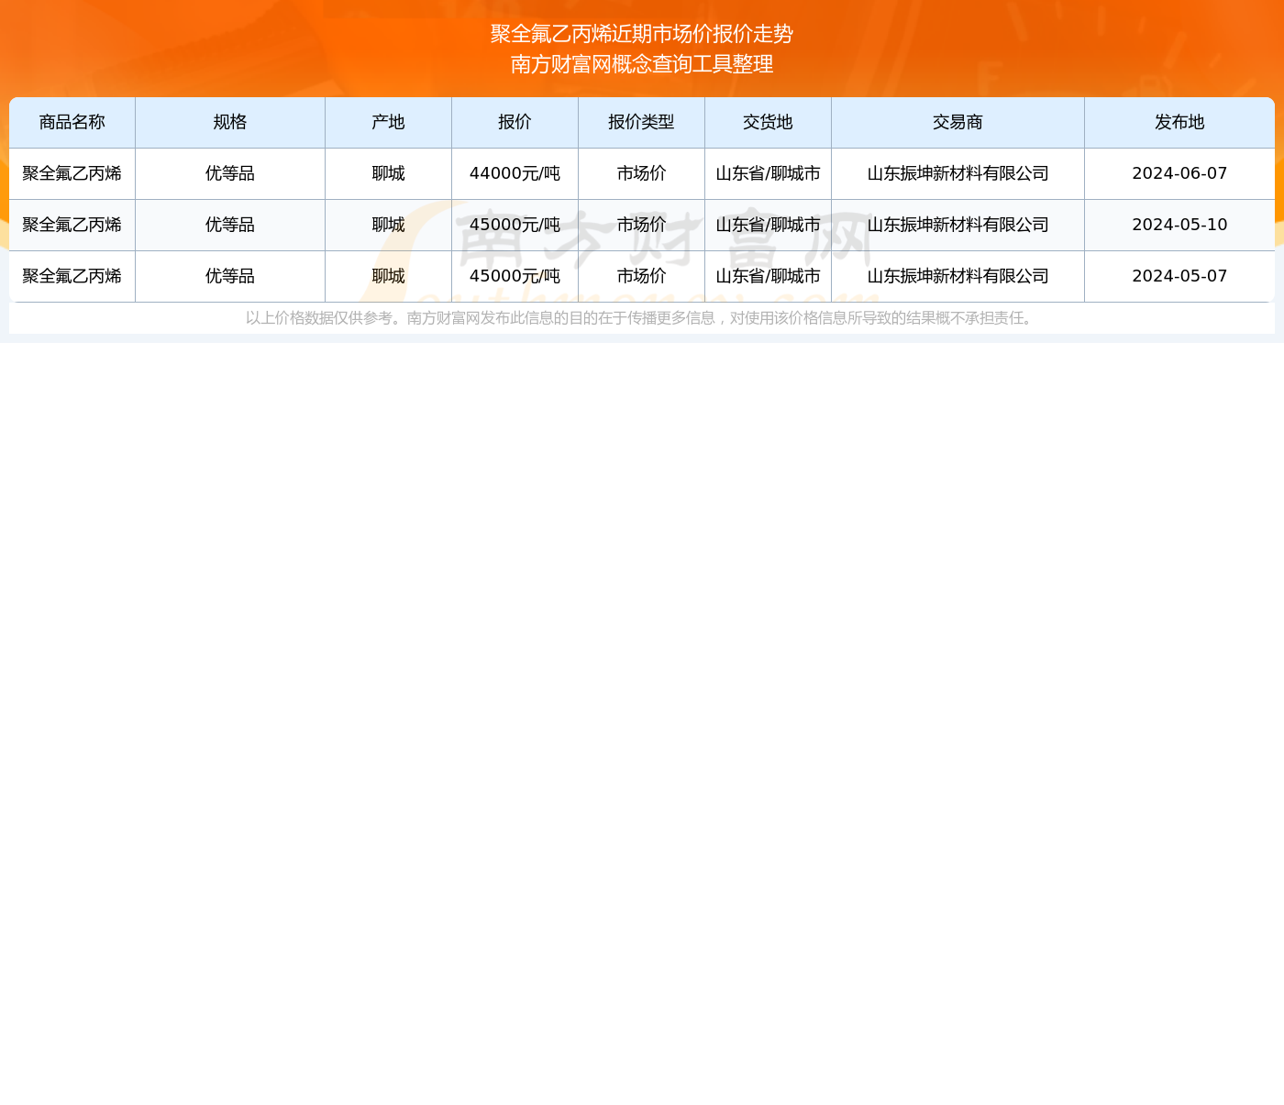Screen dimensions: 1284x1105
Task: Click 山东振坤新材料有限公司 in the 2024-05-10 row
Action: click(x=958, y=225)
